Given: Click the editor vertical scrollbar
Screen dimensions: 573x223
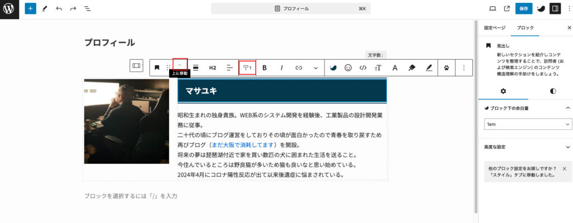Looking at the screenshot, I should pos(476,117).
